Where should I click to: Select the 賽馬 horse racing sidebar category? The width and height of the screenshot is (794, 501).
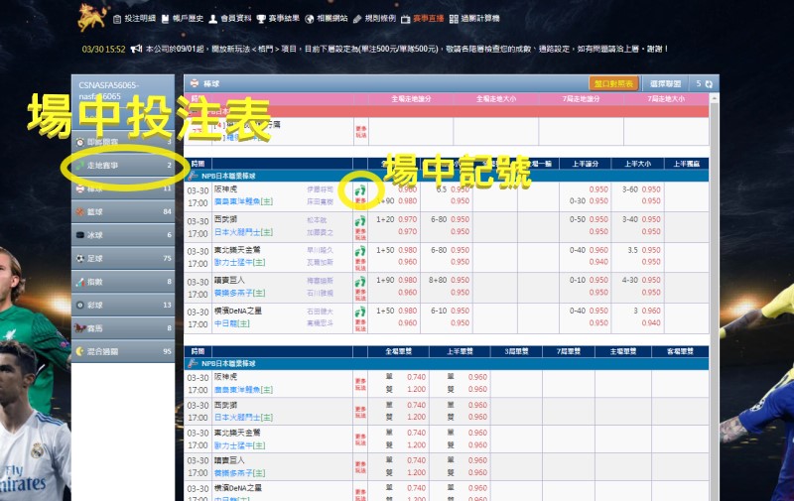[123, 328]
